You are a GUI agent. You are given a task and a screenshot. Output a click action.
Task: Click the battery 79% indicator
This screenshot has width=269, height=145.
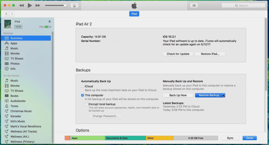45,27
